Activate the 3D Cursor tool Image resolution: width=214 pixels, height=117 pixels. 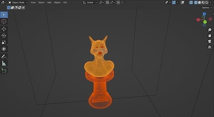click(4, 21)
